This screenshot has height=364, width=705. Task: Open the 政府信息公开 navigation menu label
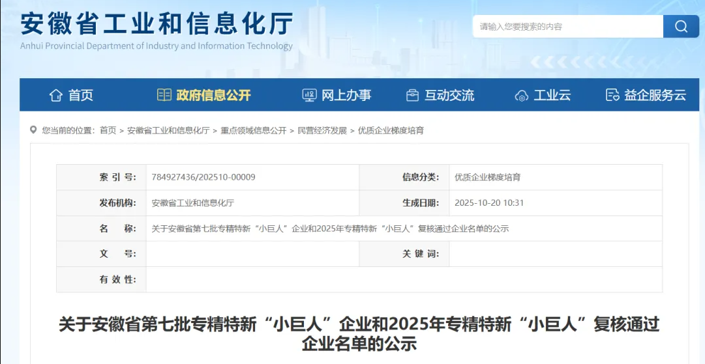click(213, 95)
